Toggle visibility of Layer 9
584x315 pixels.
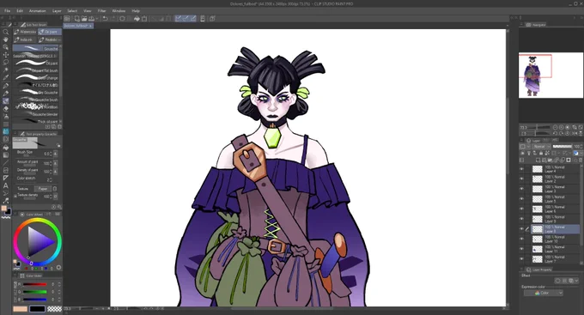coord(521,220)
